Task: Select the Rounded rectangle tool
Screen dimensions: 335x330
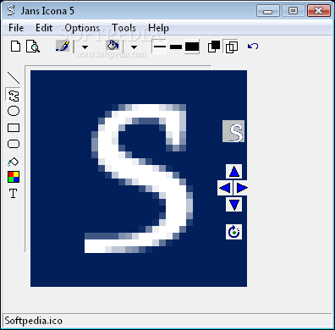Action: coord(14,144)
